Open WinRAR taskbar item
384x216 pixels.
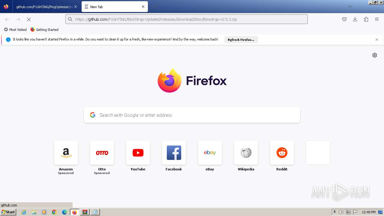pyautogui.click(x=85, y=212)
